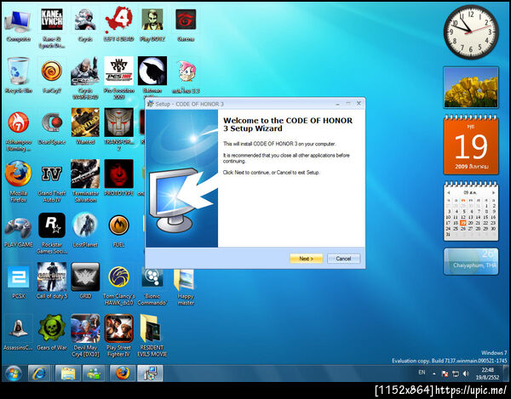Select Pro Evolution Soccer 2009 icon
This screenshot has width=511, height=399.
click(119, 78)
